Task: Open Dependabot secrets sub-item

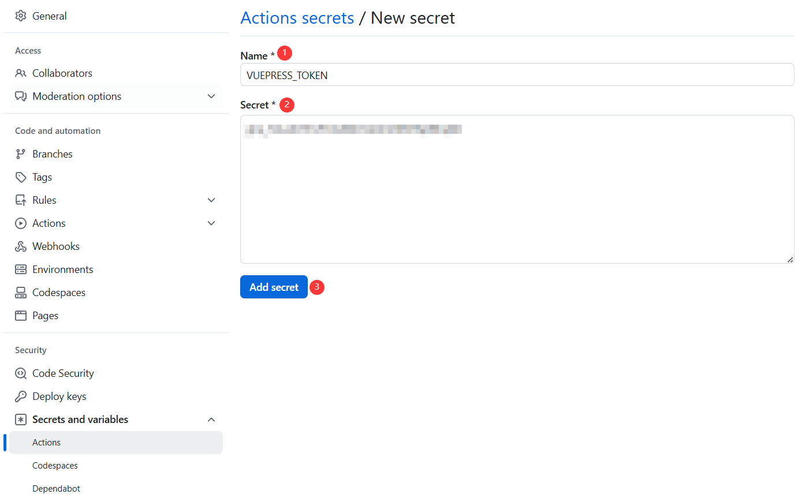Action: tap(56, 489)
